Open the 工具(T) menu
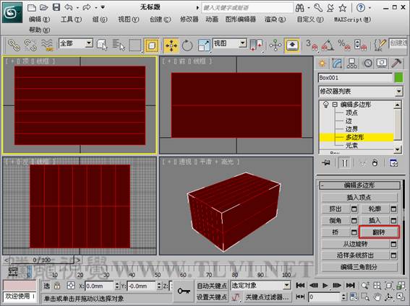Image resolution: width=410 pixels, height=306 pixels. point(71,19)
